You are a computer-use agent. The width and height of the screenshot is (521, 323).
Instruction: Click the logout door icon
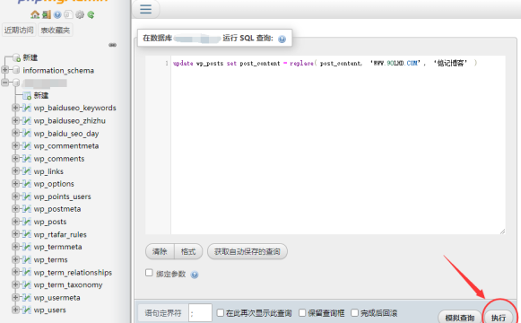47,14
